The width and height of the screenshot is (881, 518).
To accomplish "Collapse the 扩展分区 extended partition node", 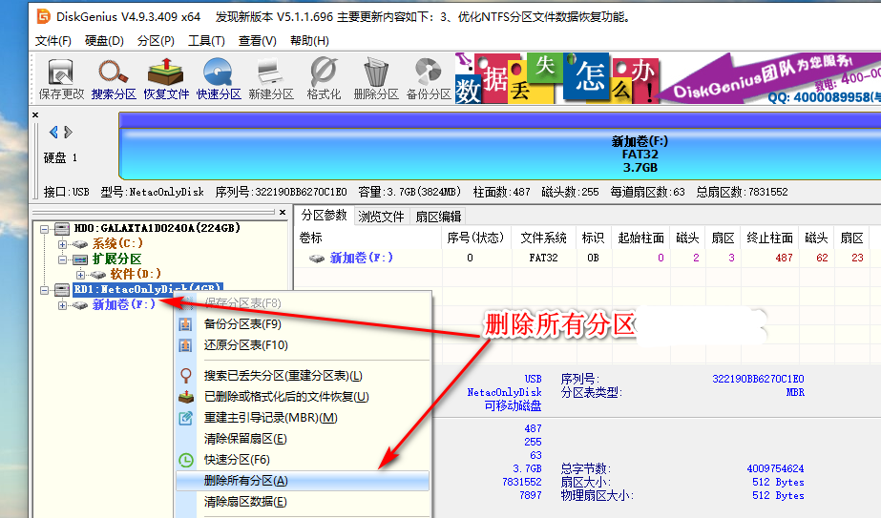I will 62,259.
